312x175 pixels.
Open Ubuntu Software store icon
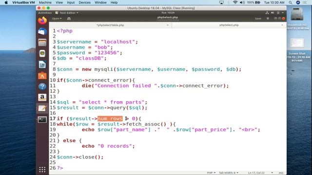(x=42, y=76)
